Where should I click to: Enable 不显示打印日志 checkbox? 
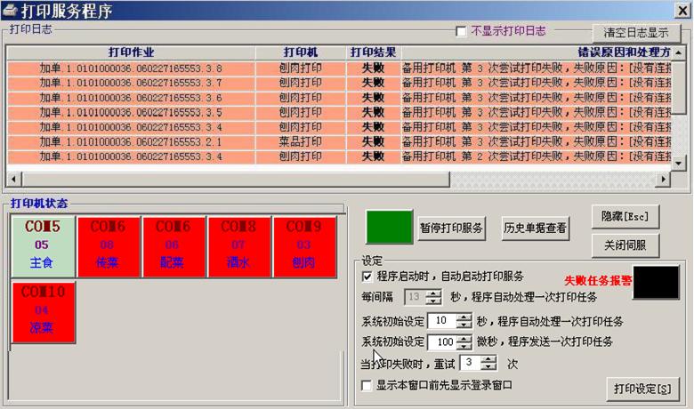click(461, 31)
